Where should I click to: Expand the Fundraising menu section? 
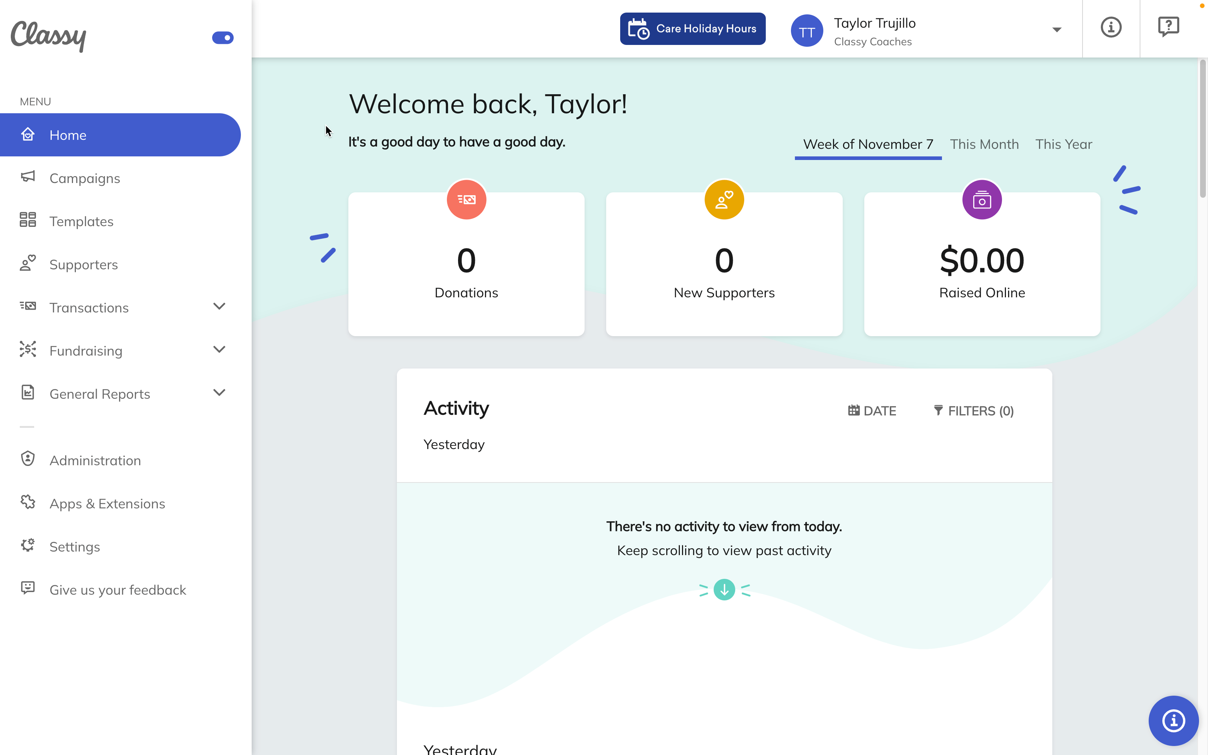pos(220,350)
